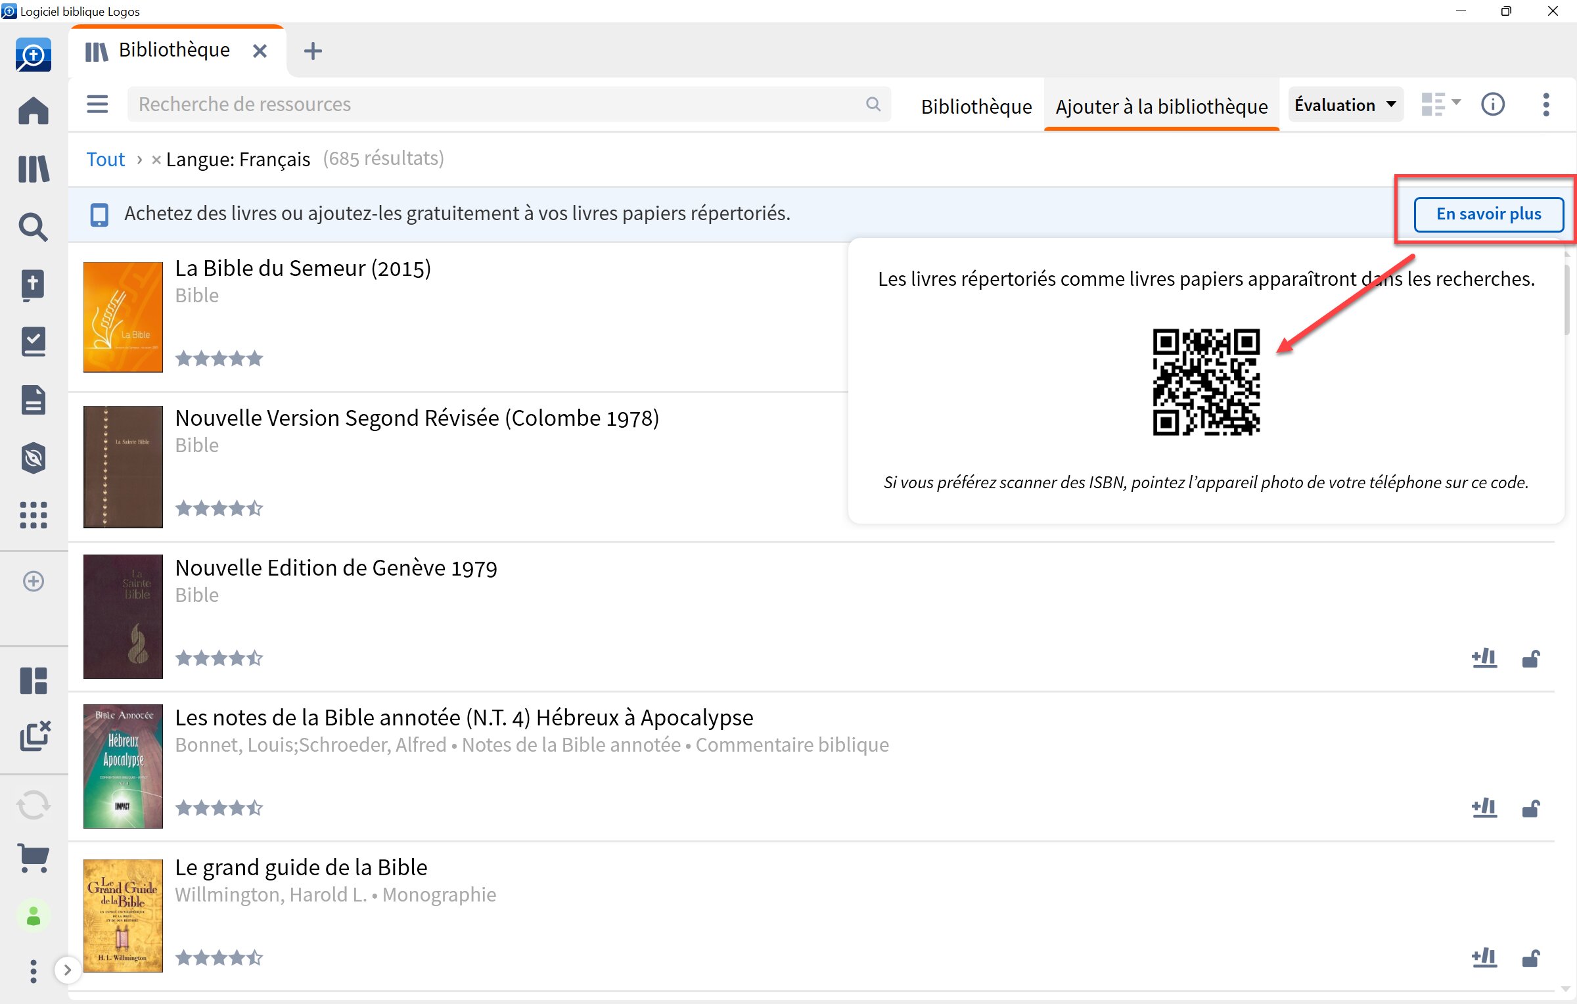Screen dimensions: 1577x1004
Task: Open the sidebar three-dot menu at the bottom
Action: (x=34, y=971)
